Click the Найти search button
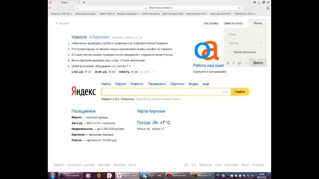Screen dimensions: 319x179 click(x=240, y=92)
